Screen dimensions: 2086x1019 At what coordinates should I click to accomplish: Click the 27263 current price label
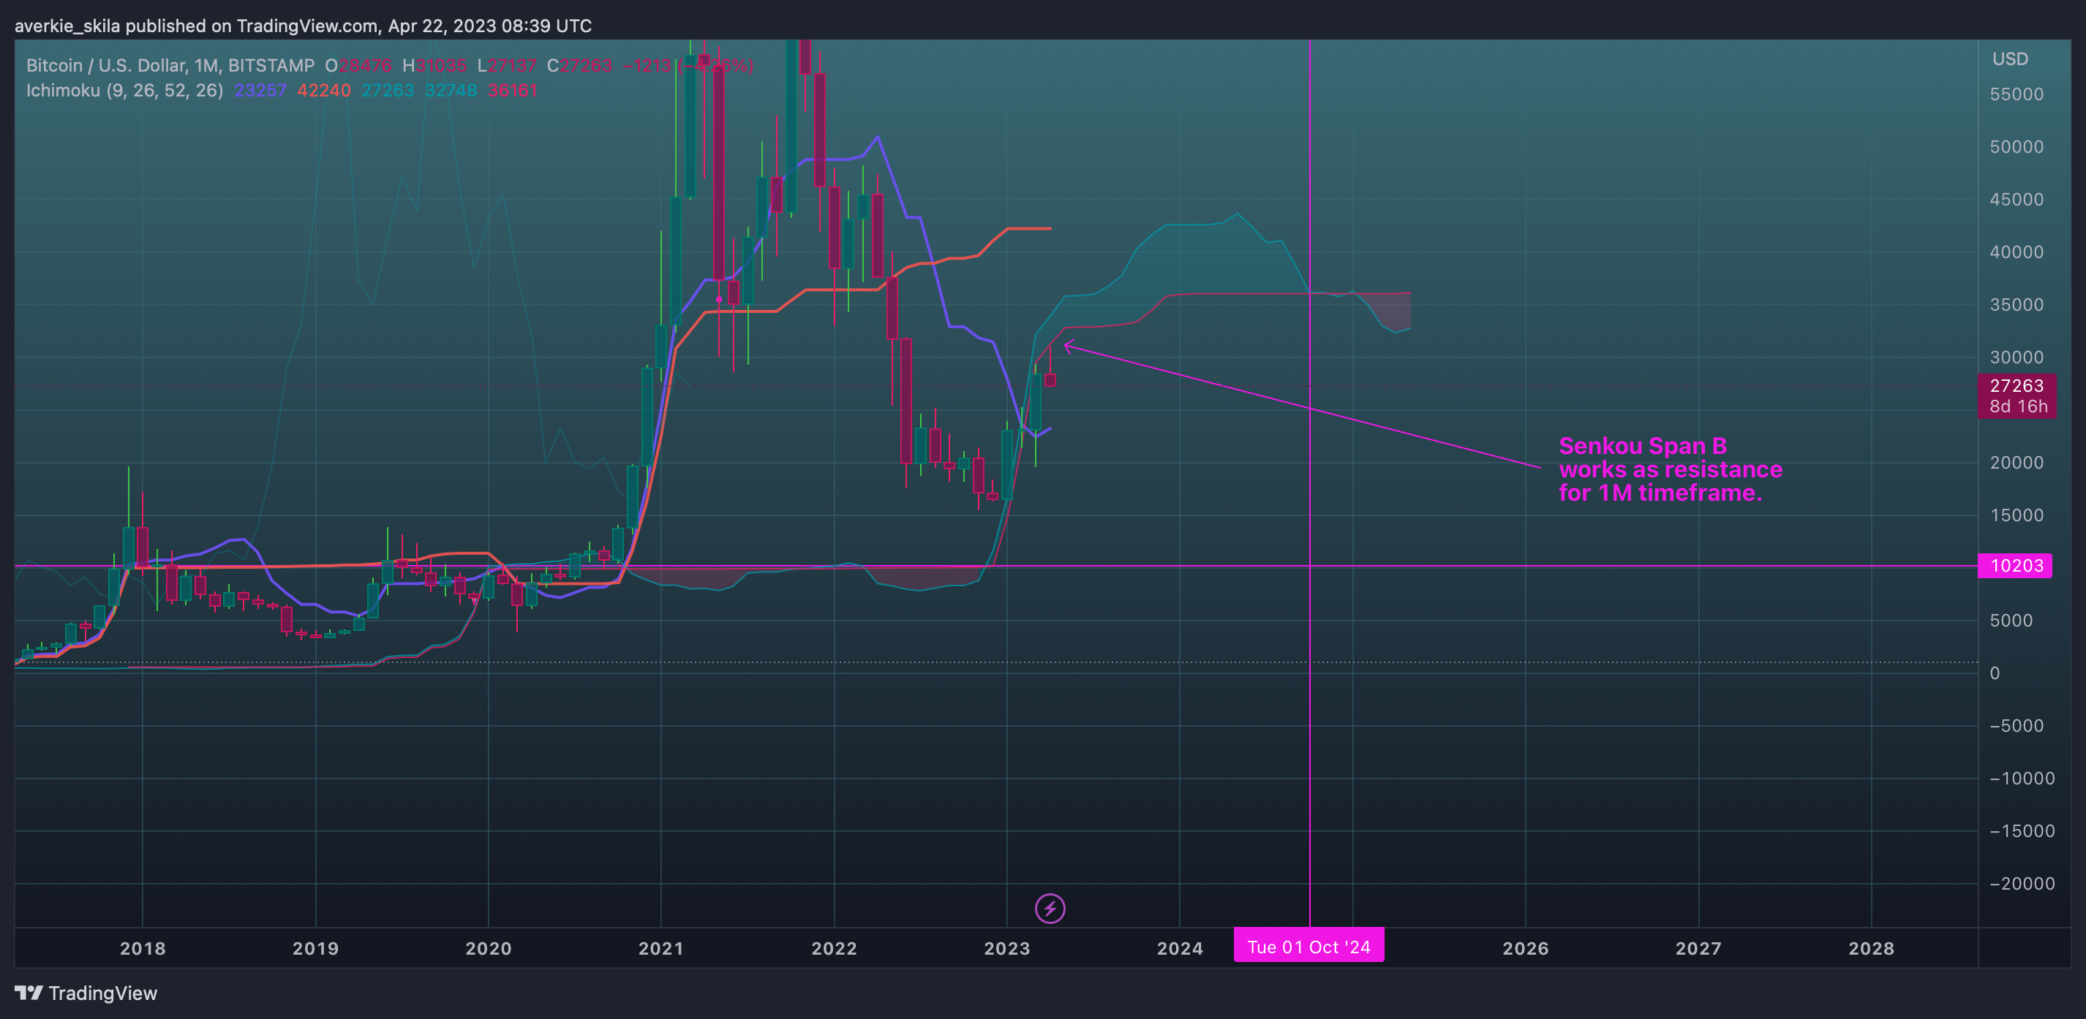pos(2017,395)
